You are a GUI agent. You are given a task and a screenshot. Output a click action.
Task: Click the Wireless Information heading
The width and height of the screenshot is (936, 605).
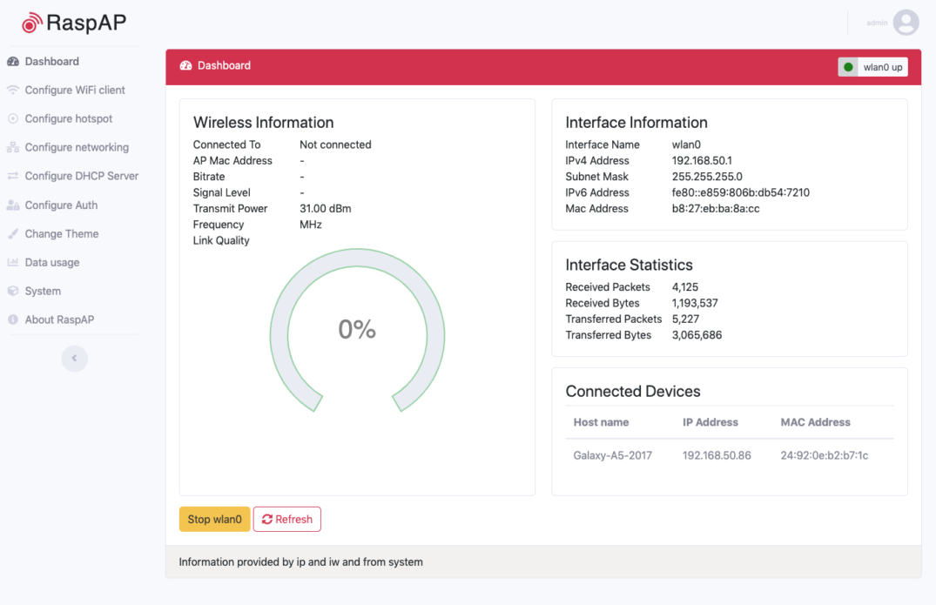click(263, 123)
